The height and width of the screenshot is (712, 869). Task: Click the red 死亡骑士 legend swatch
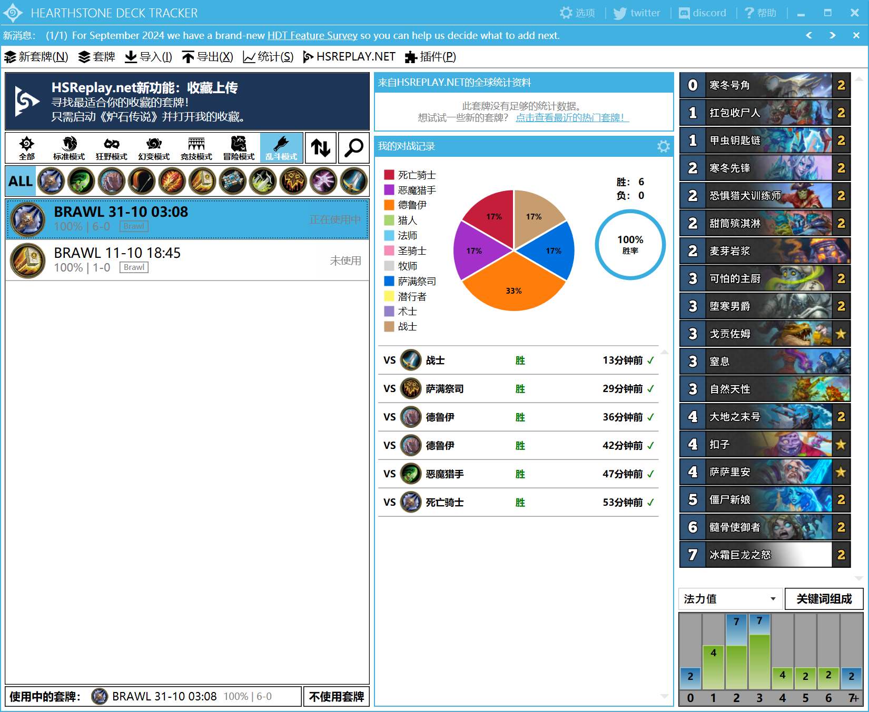click(389, 175)
